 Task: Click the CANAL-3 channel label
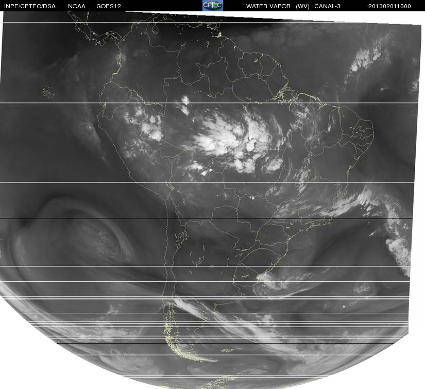(328, 6)
